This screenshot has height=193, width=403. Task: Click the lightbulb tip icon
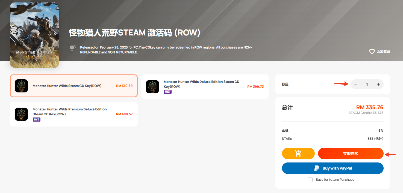[x=72, y=48]
